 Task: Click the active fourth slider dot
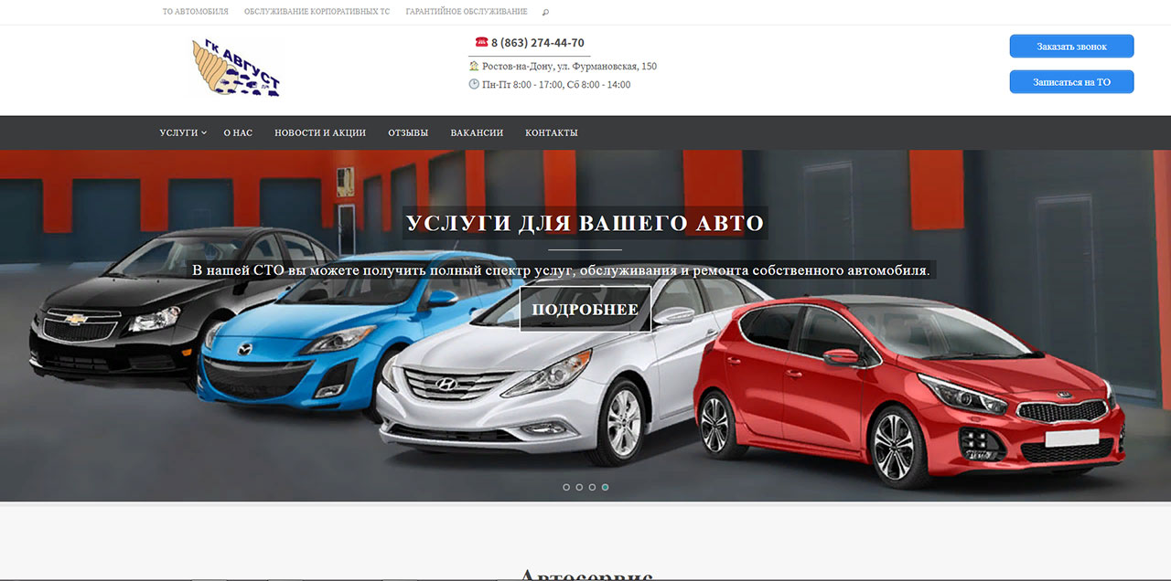(x=606, y=487)
